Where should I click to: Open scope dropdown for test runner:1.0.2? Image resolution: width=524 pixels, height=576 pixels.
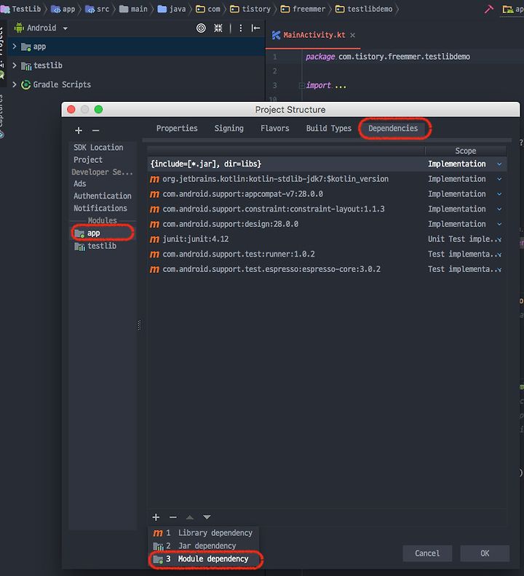(x=499, y=255)
